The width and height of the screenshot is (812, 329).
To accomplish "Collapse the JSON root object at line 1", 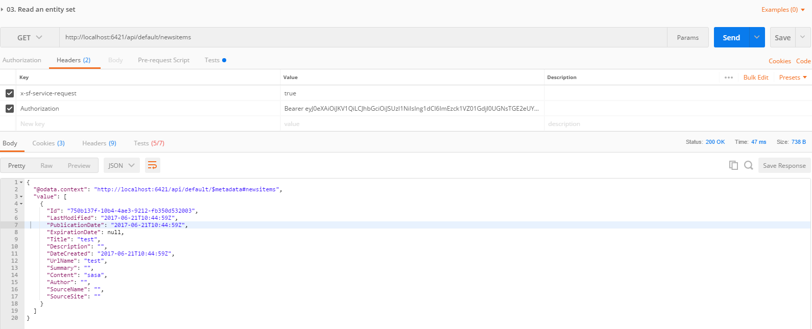I will (21, 182).
